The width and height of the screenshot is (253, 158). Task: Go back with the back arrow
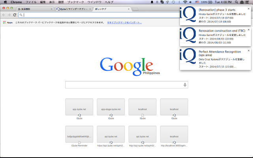4,15
